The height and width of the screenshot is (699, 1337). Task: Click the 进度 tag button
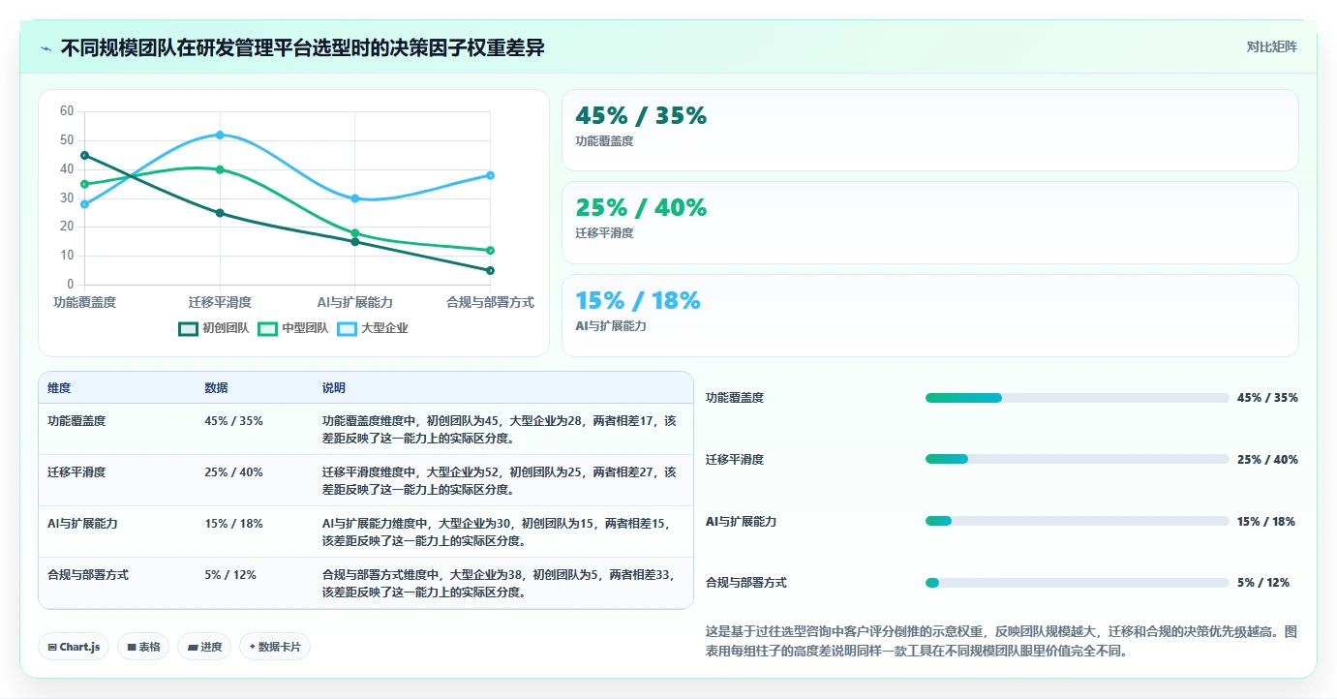pos(204,647)
